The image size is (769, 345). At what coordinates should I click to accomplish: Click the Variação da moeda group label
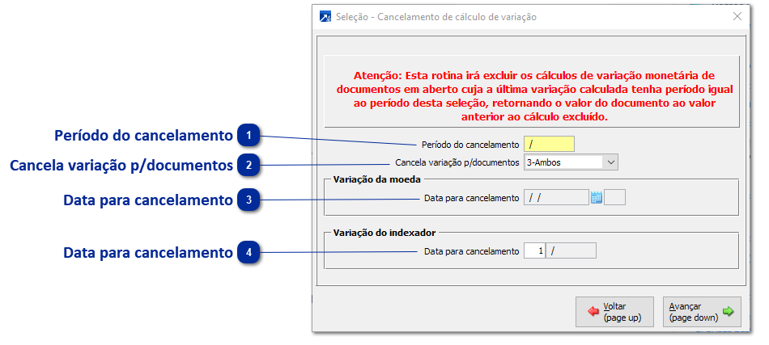click(376, 179)
